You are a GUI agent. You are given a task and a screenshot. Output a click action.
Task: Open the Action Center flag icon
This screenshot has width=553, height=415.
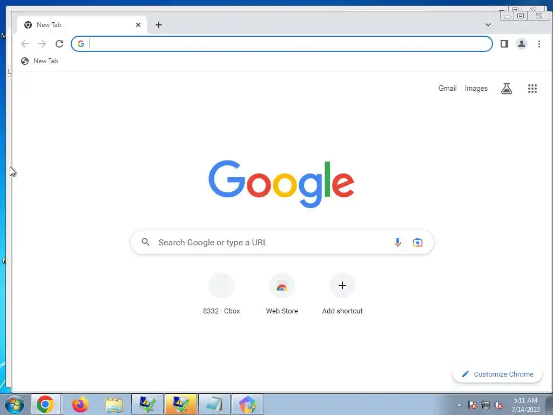(x=473, y=405)
